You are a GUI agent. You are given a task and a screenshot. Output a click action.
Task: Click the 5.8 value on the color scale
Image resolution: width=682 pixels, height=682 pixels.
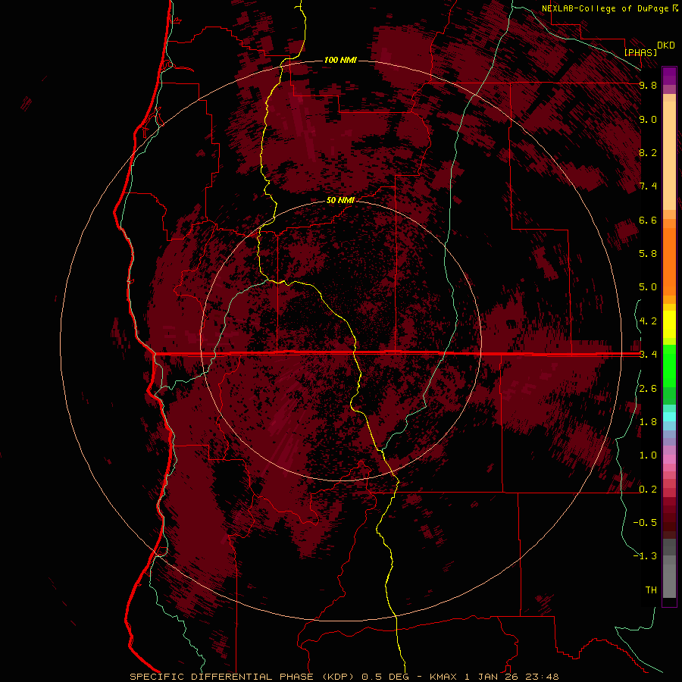[x=648, y=254]
